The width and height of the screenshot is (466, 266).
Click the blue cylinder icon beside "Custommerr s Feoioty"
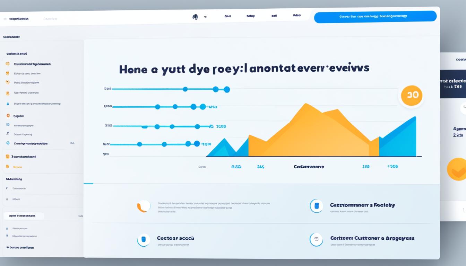point(316,206)
